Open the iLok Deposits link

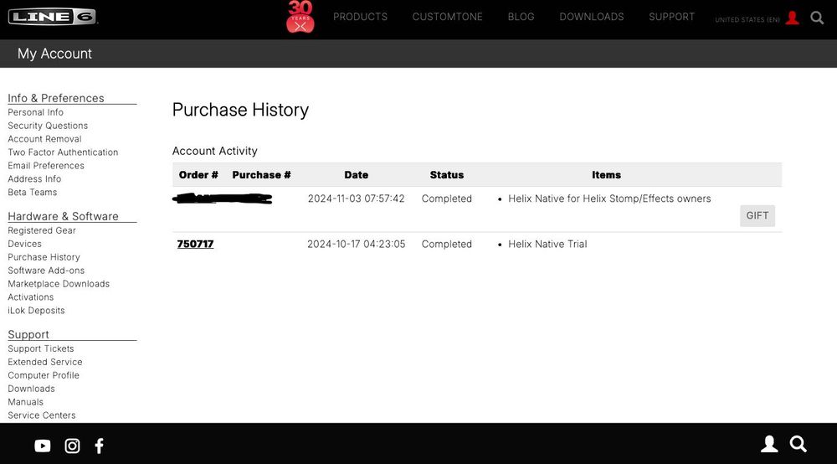point(36,310)
